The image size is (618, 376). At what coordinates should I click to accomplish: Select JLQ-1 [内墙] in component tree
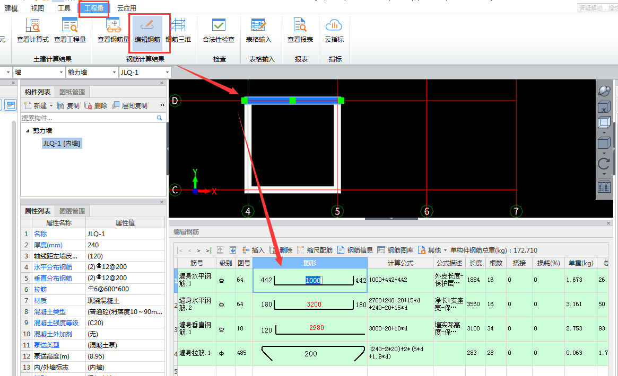(62, 144)
